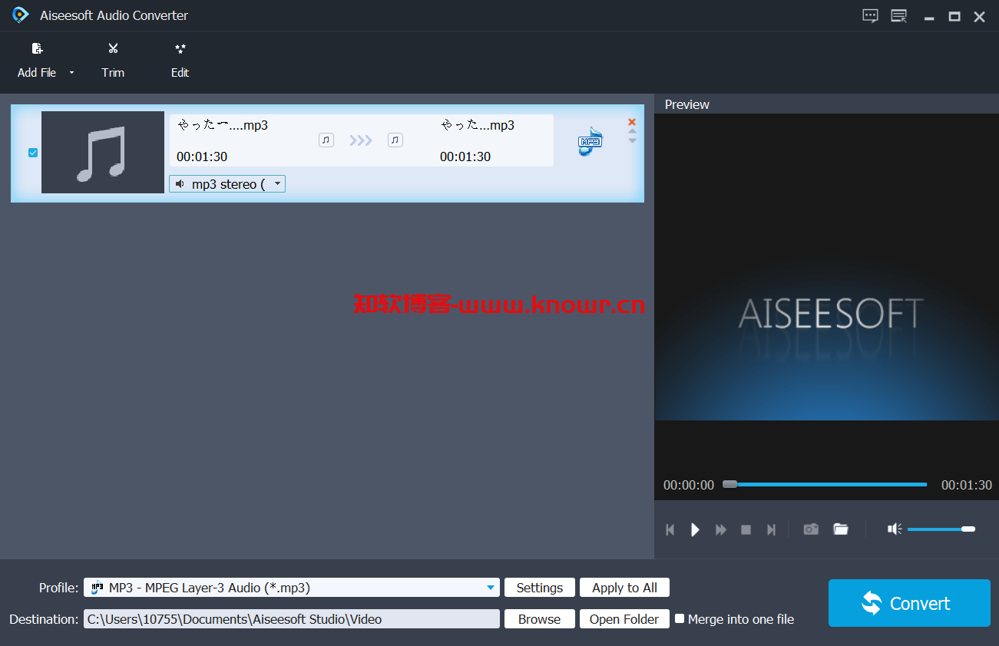The width and height of the screenshot is (999, 646).
Task: Expand the Add File dropdown arrow
Action: [72, 73]
